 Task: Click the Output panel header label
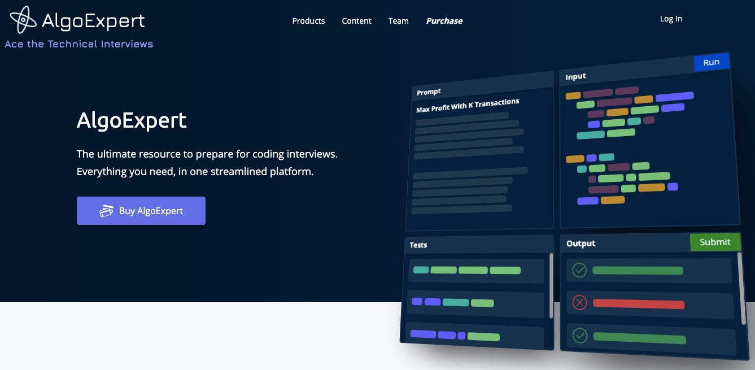pos(581,243)
